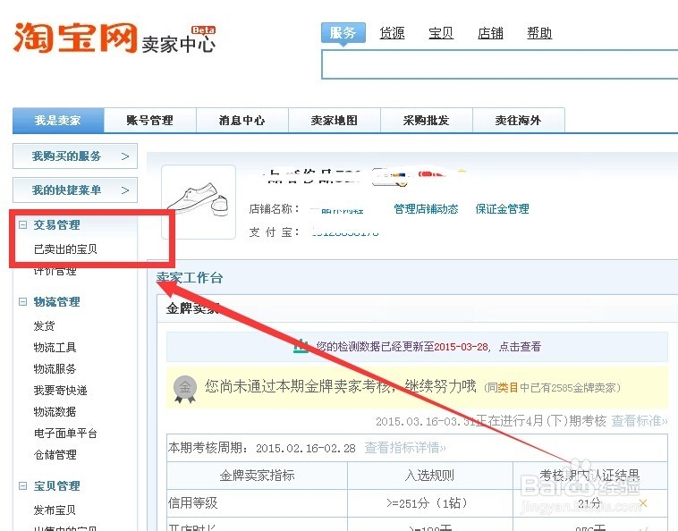Screen dimensions: 678x531
Task: Click the Taobao logo
Action: [75, 38]
